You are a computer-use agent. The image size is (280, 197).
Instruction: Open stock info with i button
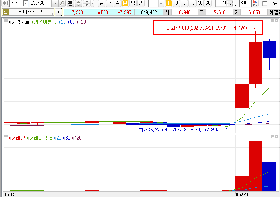pos(58,12)
